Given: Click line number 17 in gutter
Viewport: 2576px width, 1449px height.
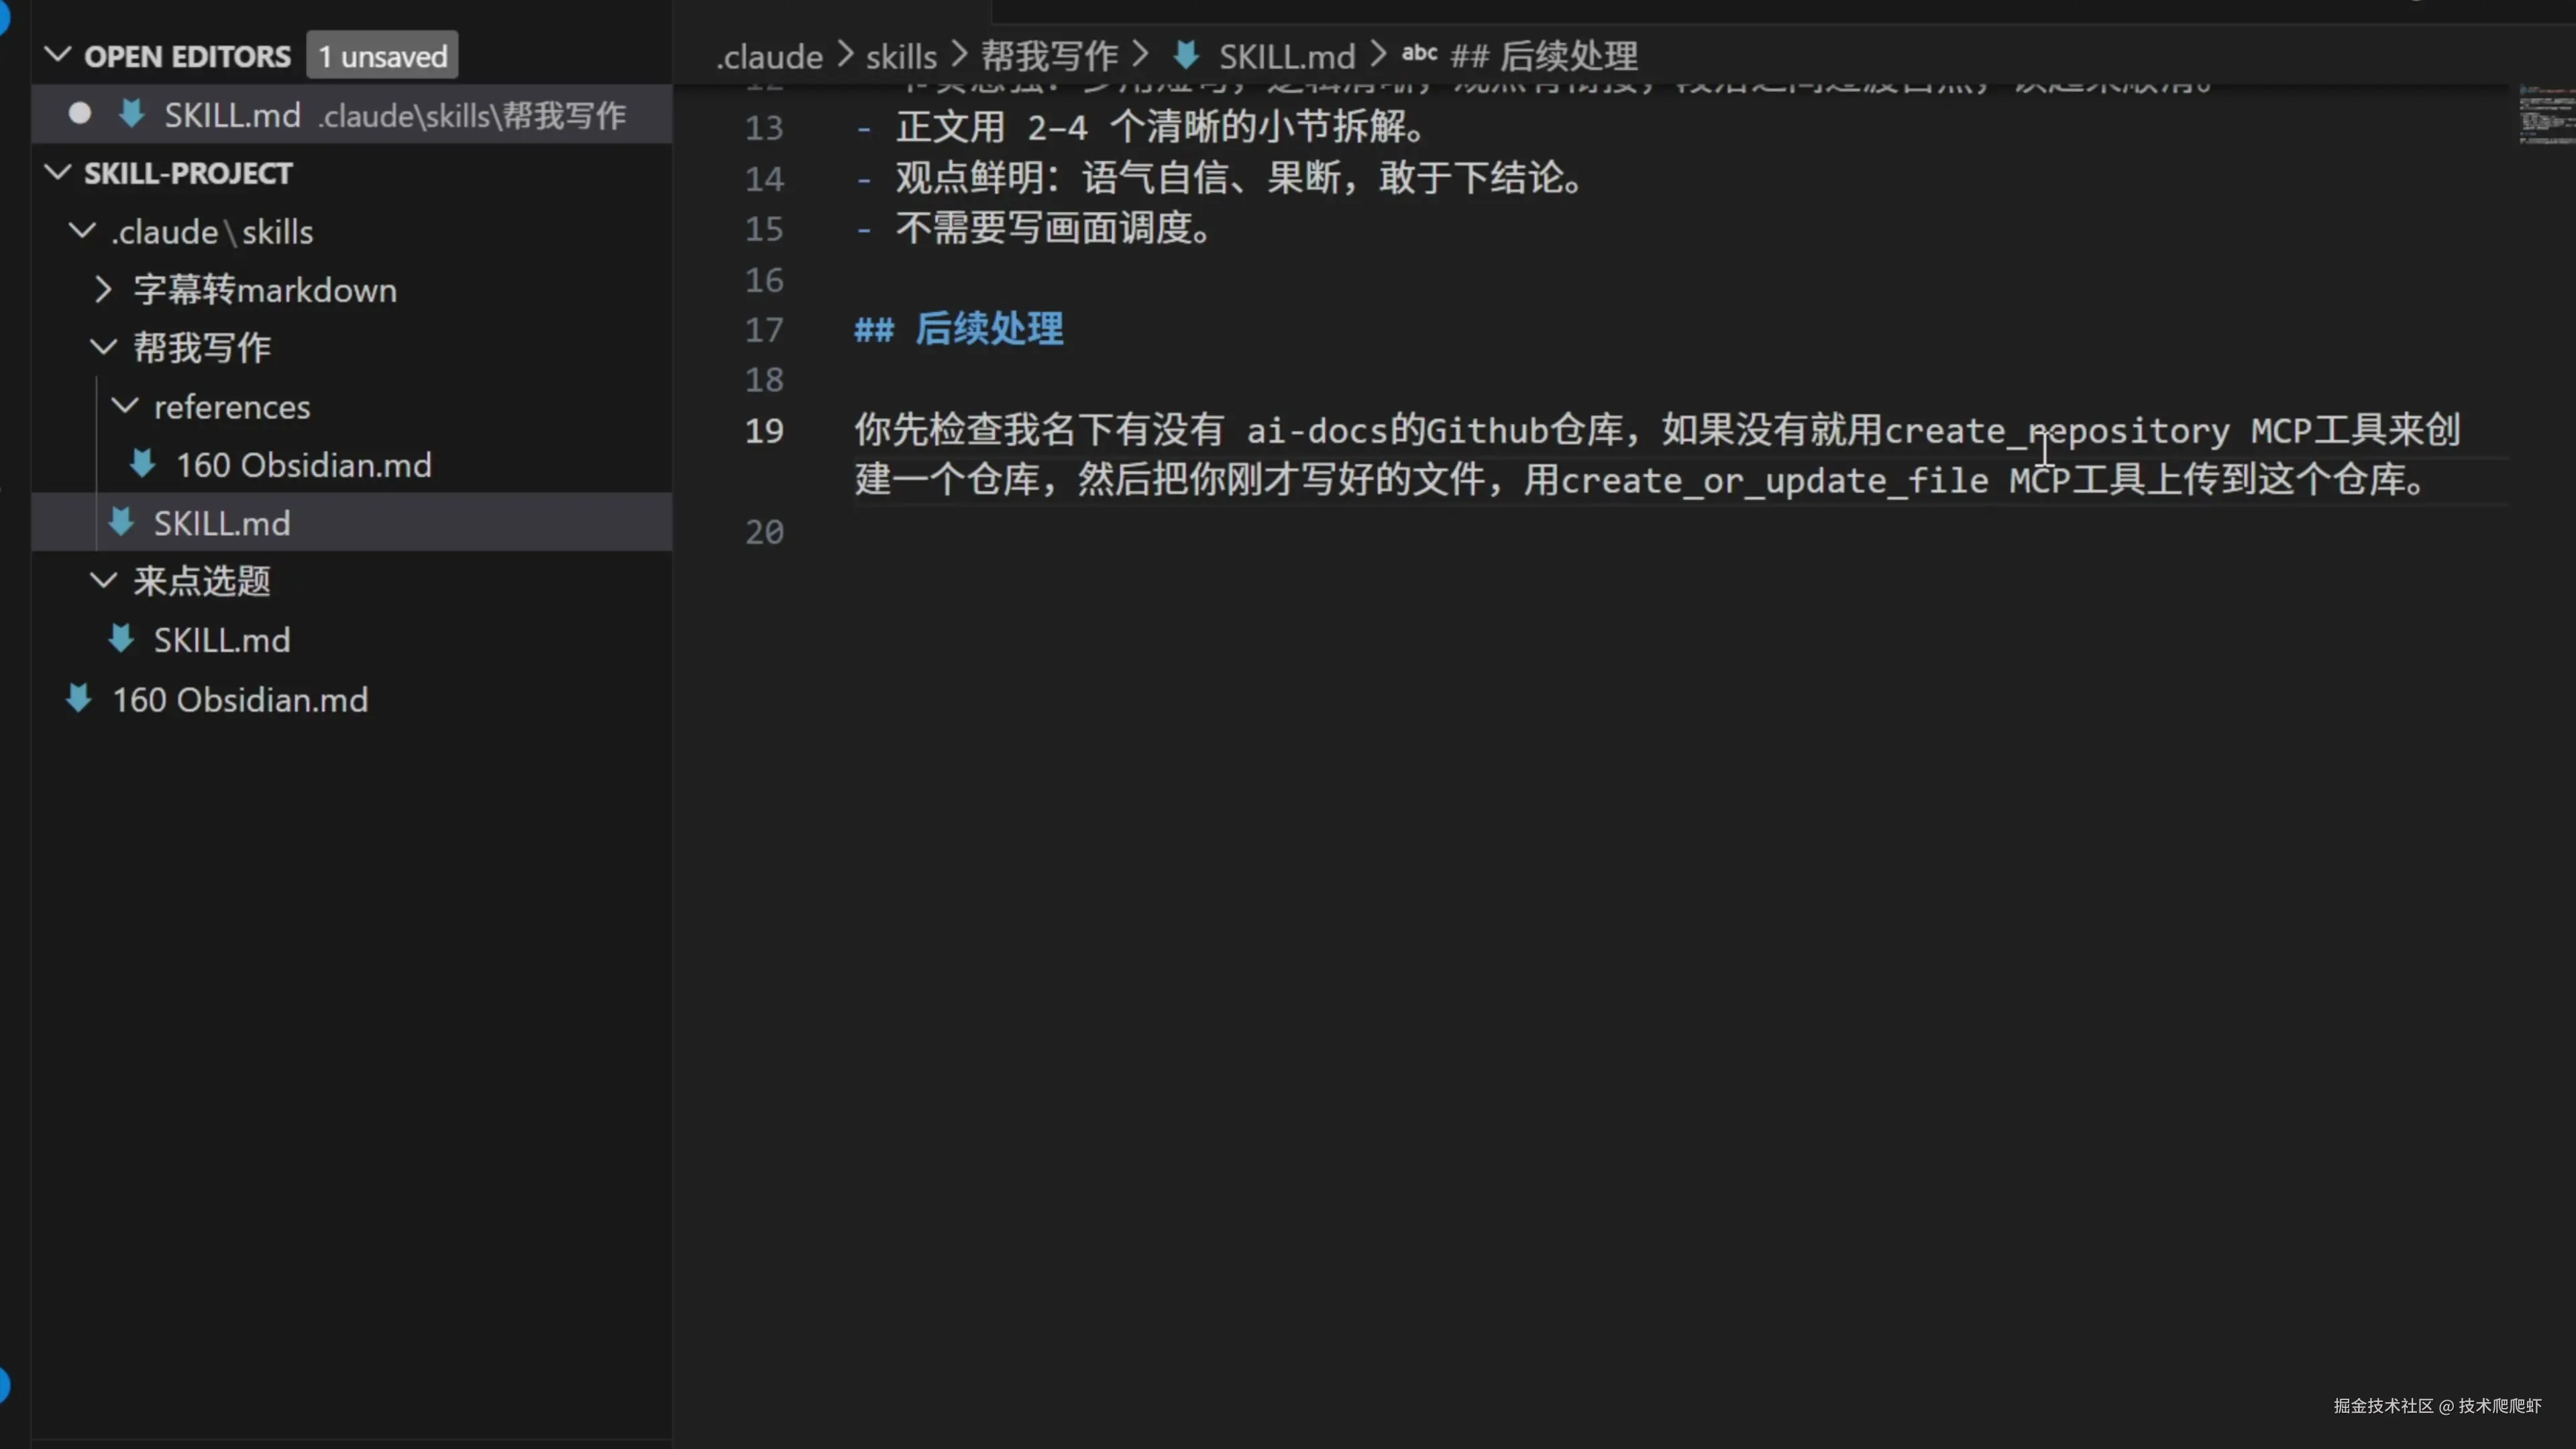Looking at the screenshot, I should tap(764, 330).
